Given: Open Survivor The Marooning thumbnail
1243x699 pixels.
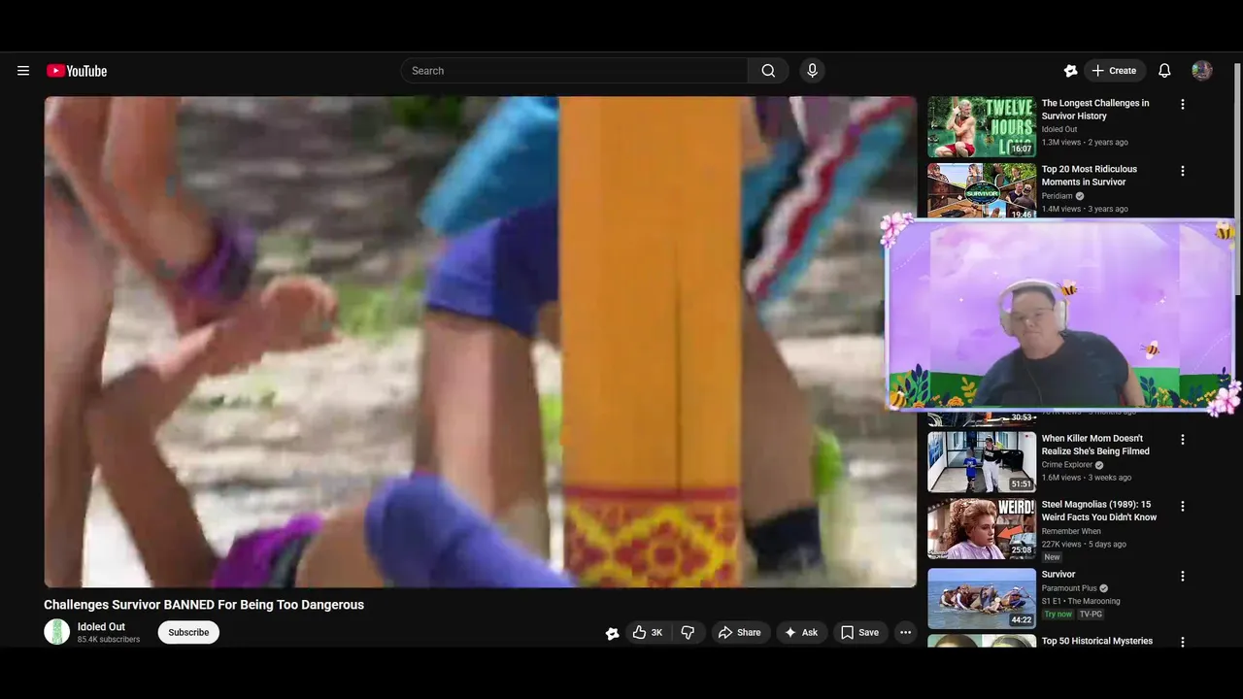Looking at the screenshot, I should [982, 598].
